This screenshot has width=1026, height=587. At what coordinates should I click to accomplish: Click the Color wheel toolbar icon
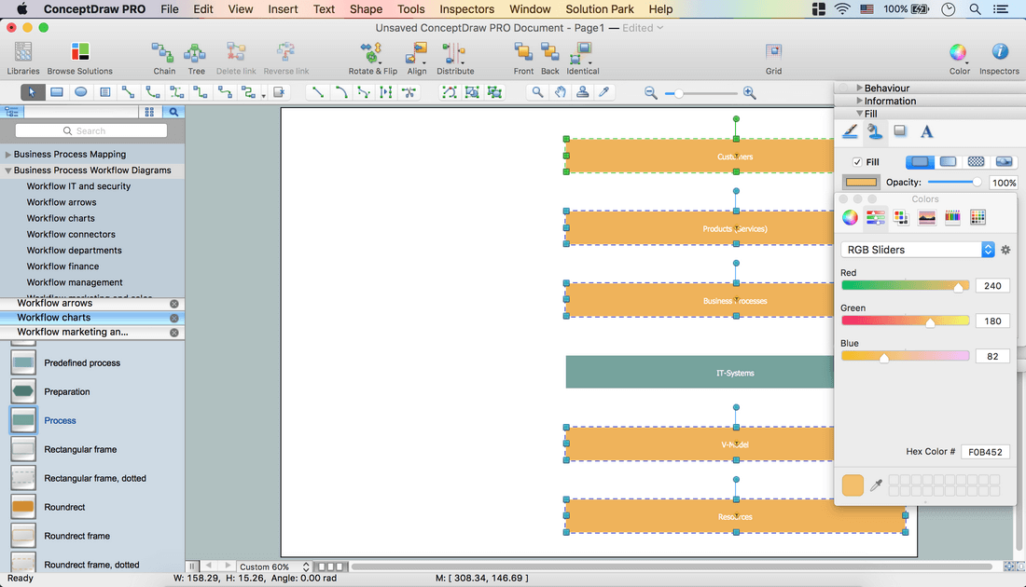pos(959,53)
